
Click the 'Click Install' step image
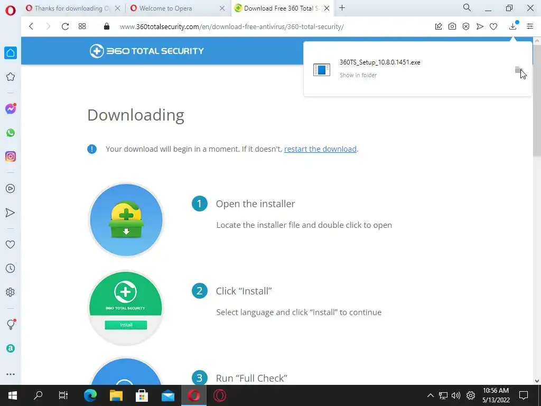(126, 308)
